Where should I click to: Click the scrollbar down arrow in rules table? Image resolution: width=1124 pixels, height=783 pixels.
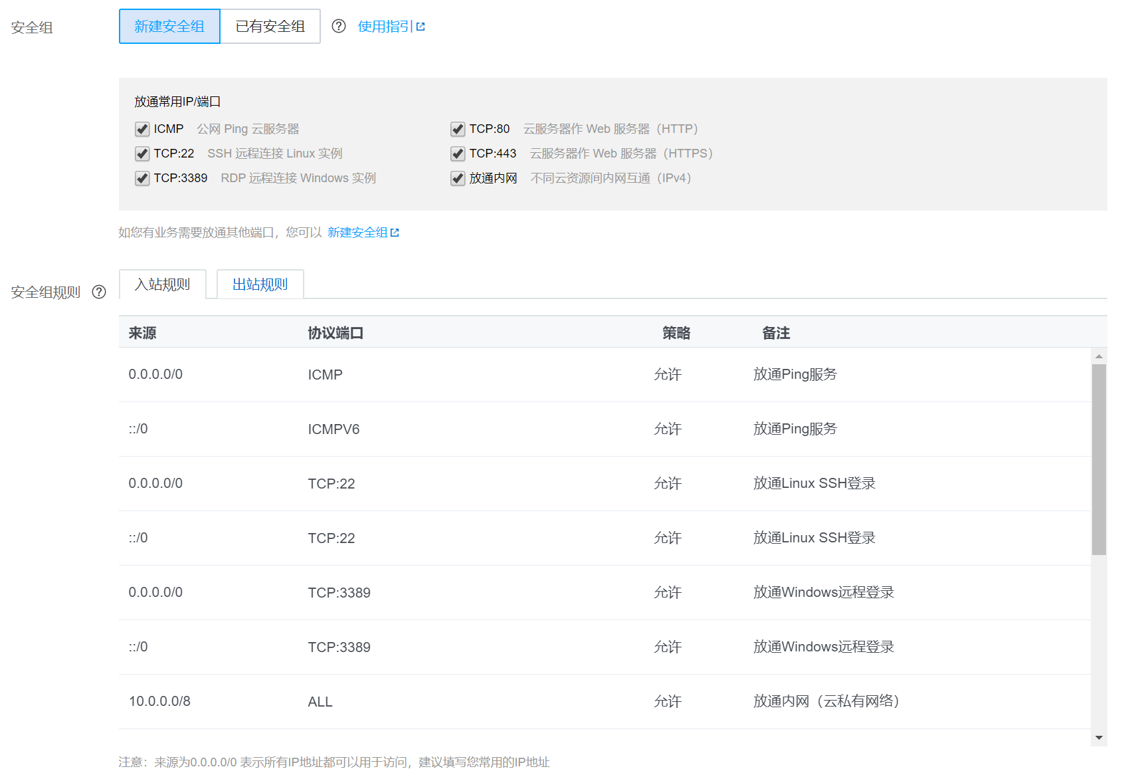click(1099, 738)
